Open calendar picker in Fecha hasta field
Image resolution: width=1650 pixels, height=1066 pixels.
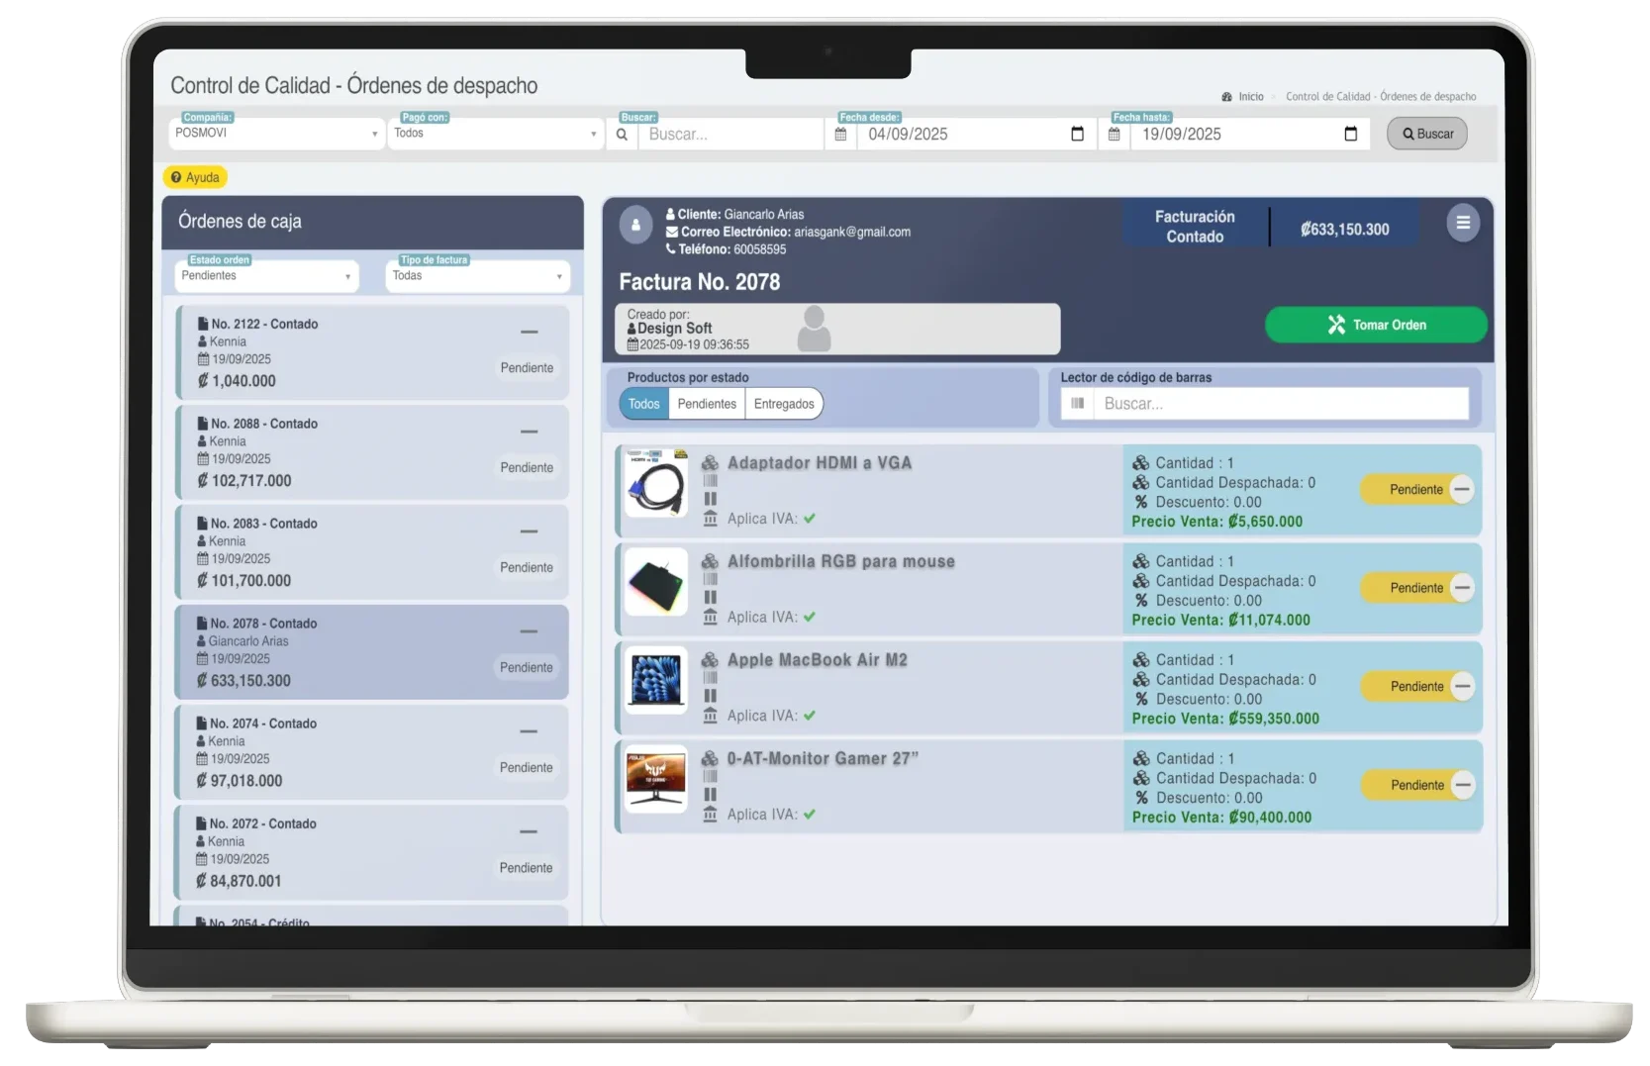tap(1350, 135)
